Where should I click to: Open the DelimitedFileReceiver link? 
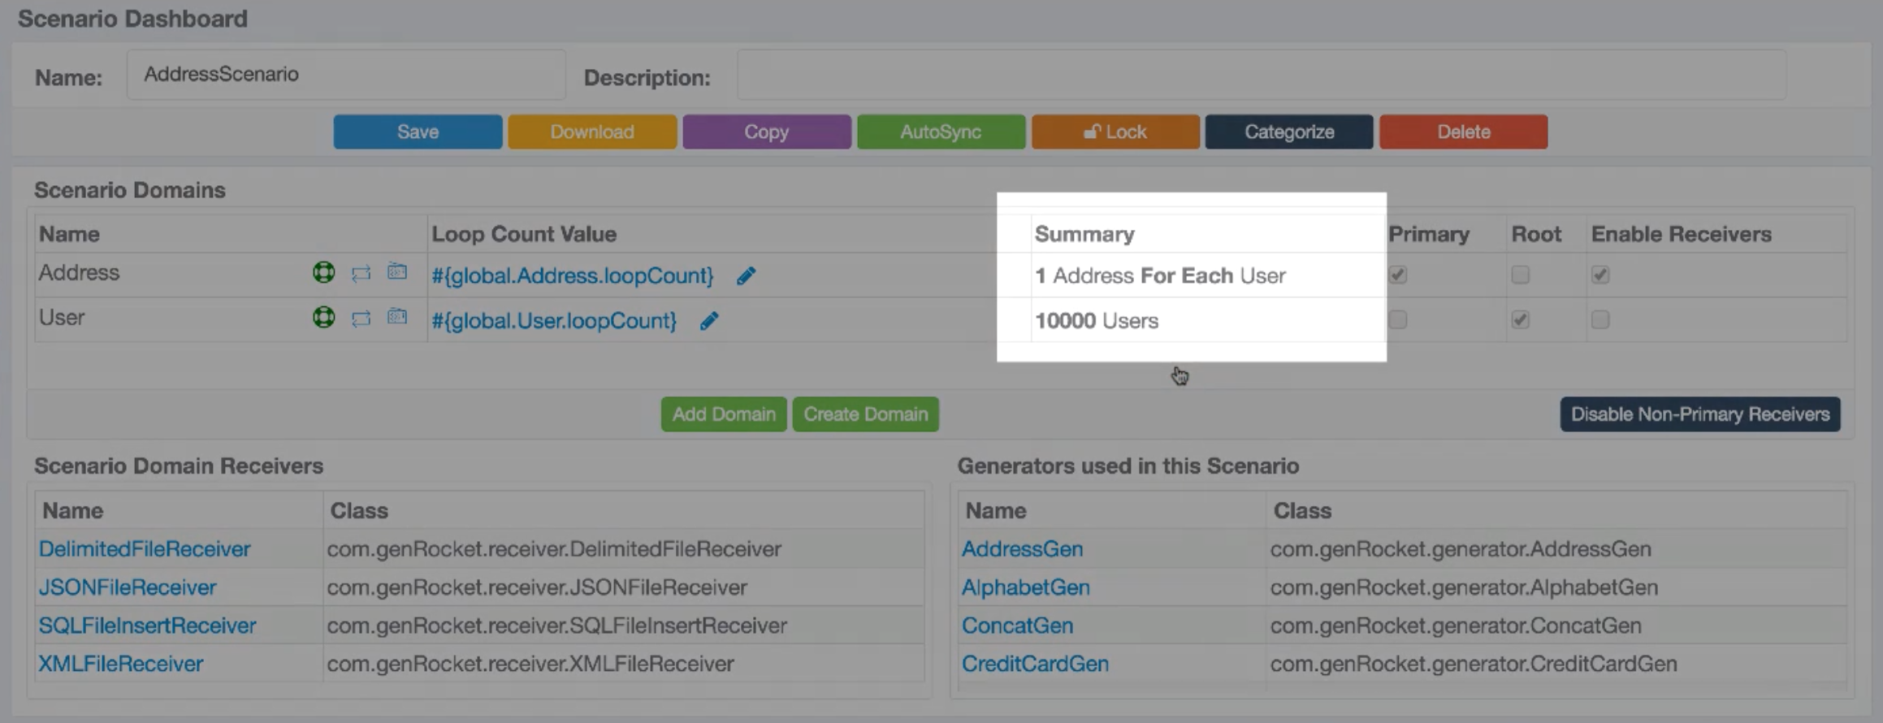pyautogui.click(x=145, y=549)
